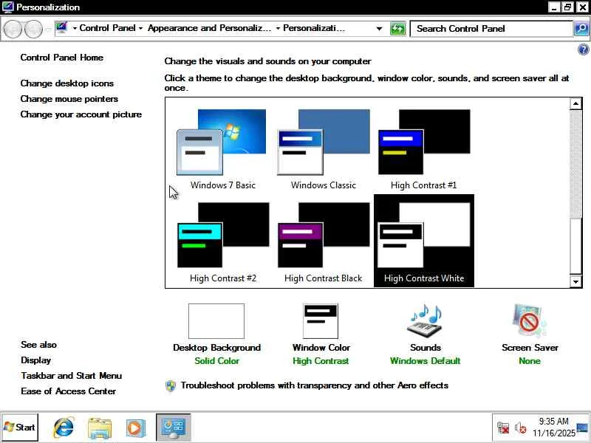Click the Control Panel breadcrumb

(107, 28)
